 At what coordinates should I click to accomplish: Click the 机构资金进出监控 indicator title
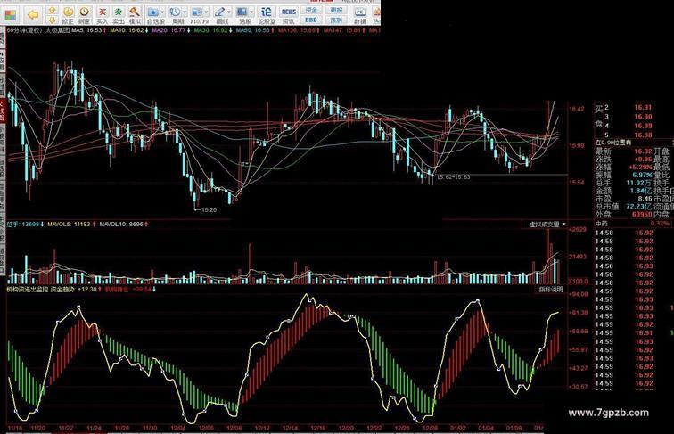coord(27,290)
